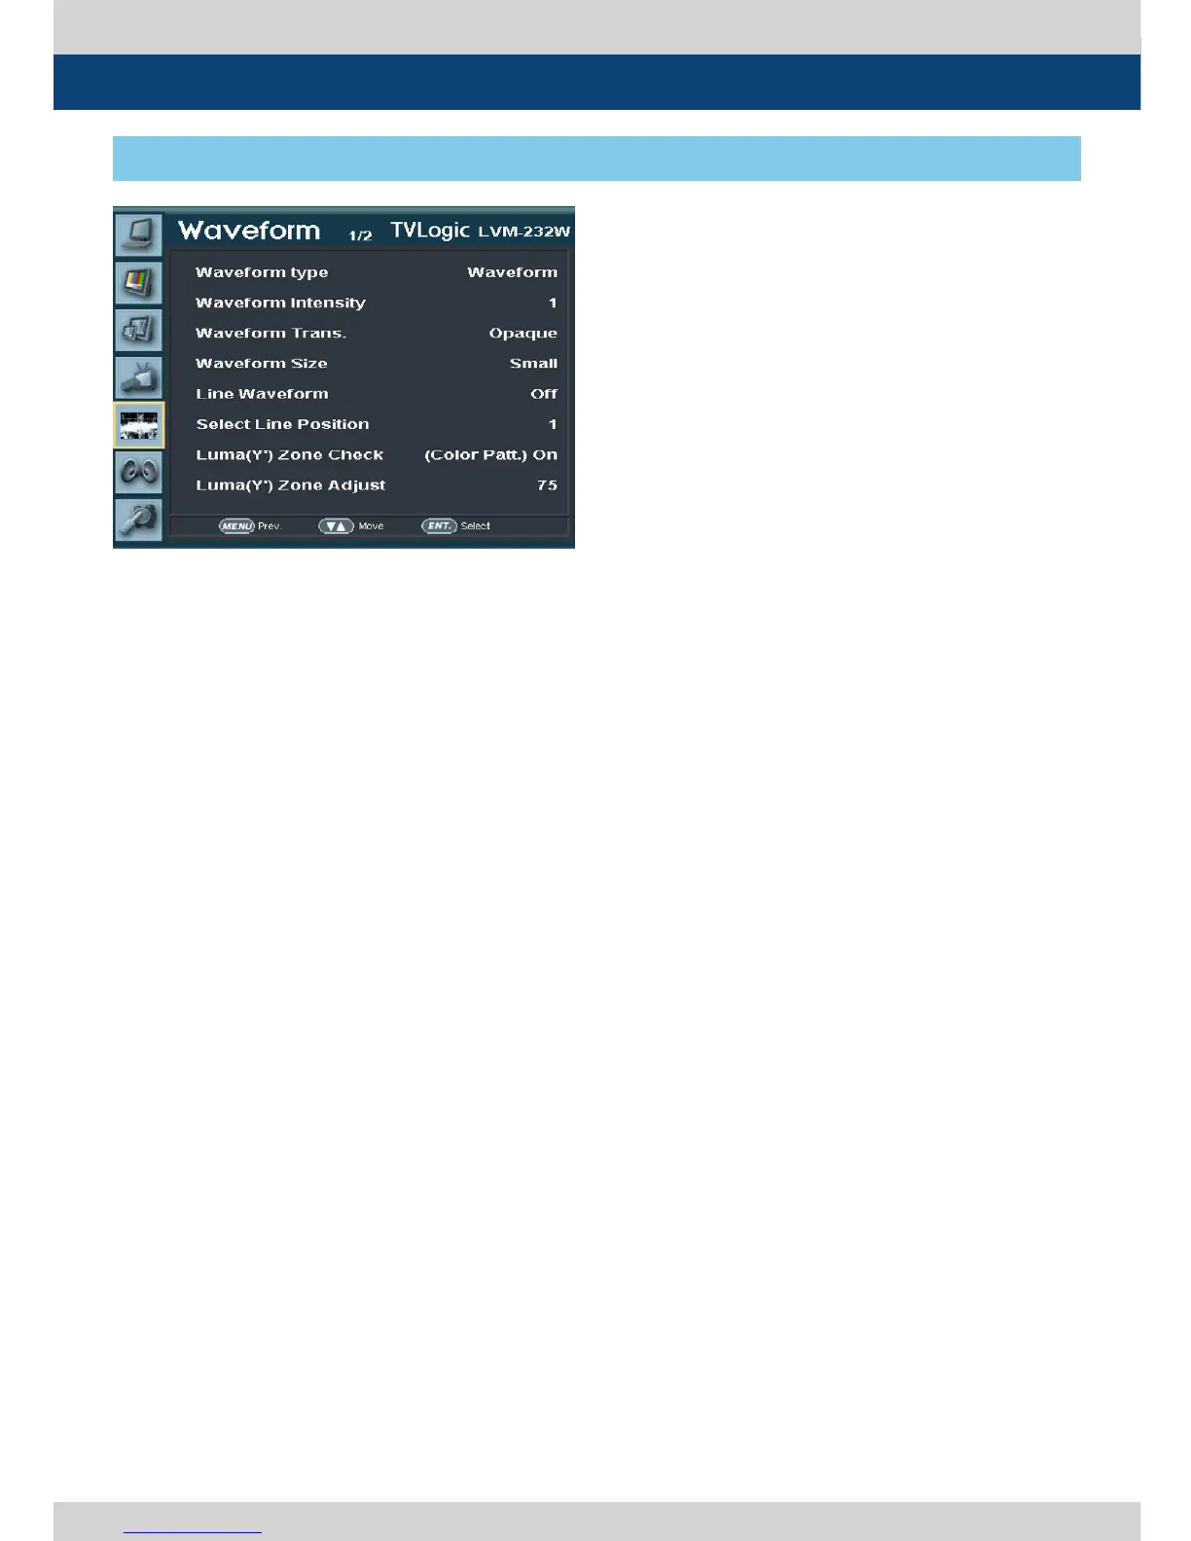
Task: Select the Waveform type menu row
Action: coord(376,272)
